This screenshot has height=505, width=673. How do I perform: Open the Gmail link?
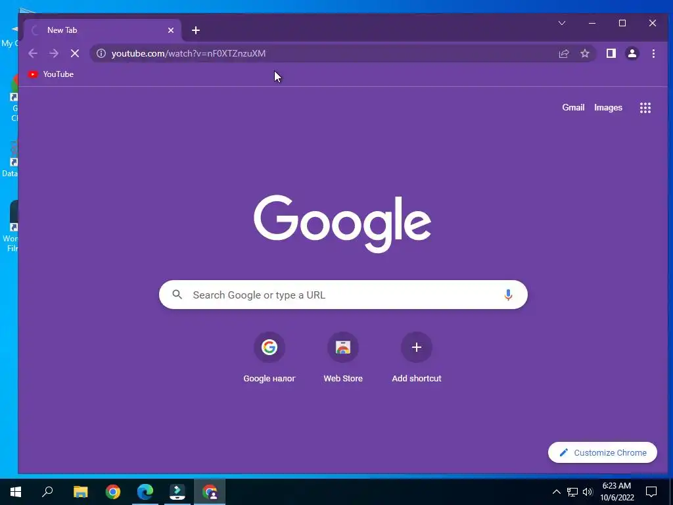tap(573, 108)
